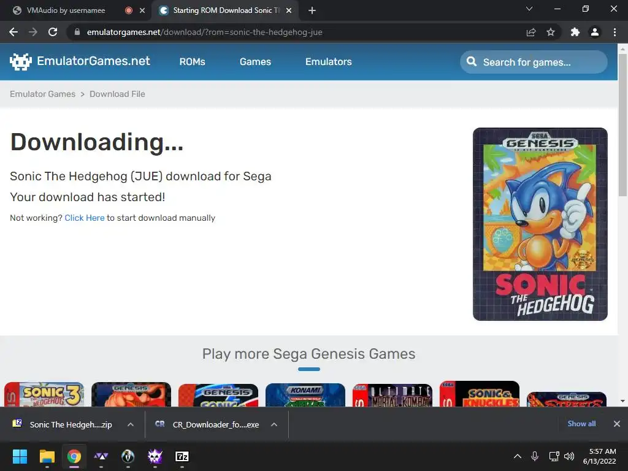
Task: Click the lock icon in address bar
Action: (77, 32)
